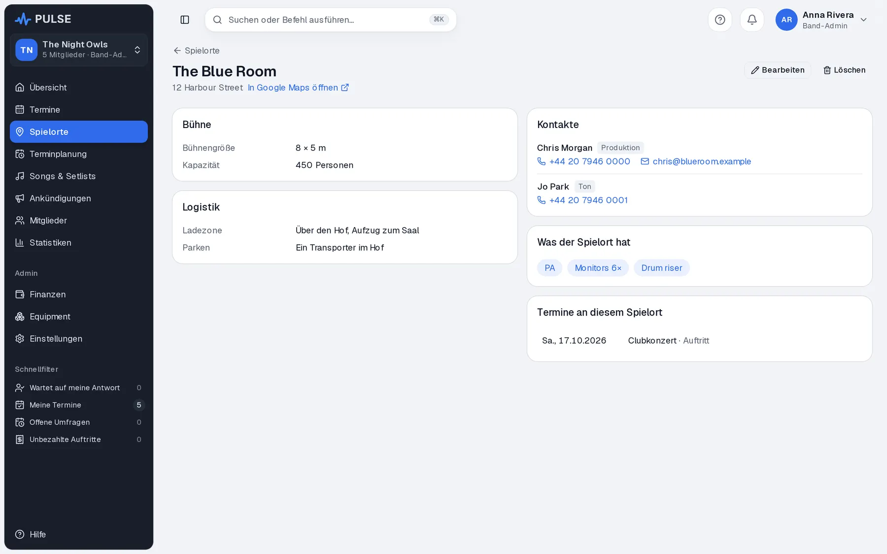Screen dimensions: 887x554
Task: Open Terminplanung in the sidebar
Action: [x=79, y=154]
